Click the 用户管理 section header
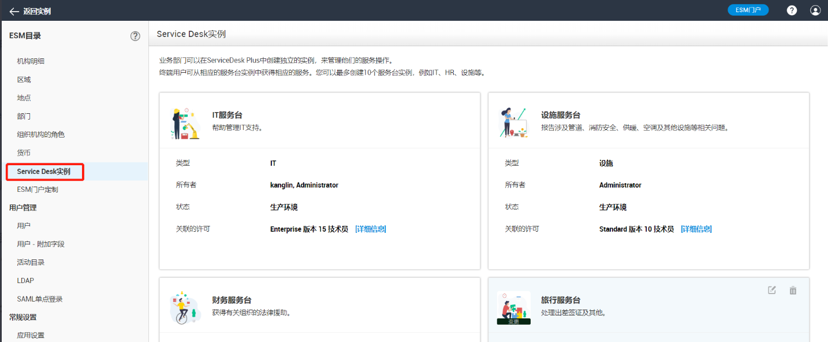The image size is (828, 342). (x=23, y=207)
